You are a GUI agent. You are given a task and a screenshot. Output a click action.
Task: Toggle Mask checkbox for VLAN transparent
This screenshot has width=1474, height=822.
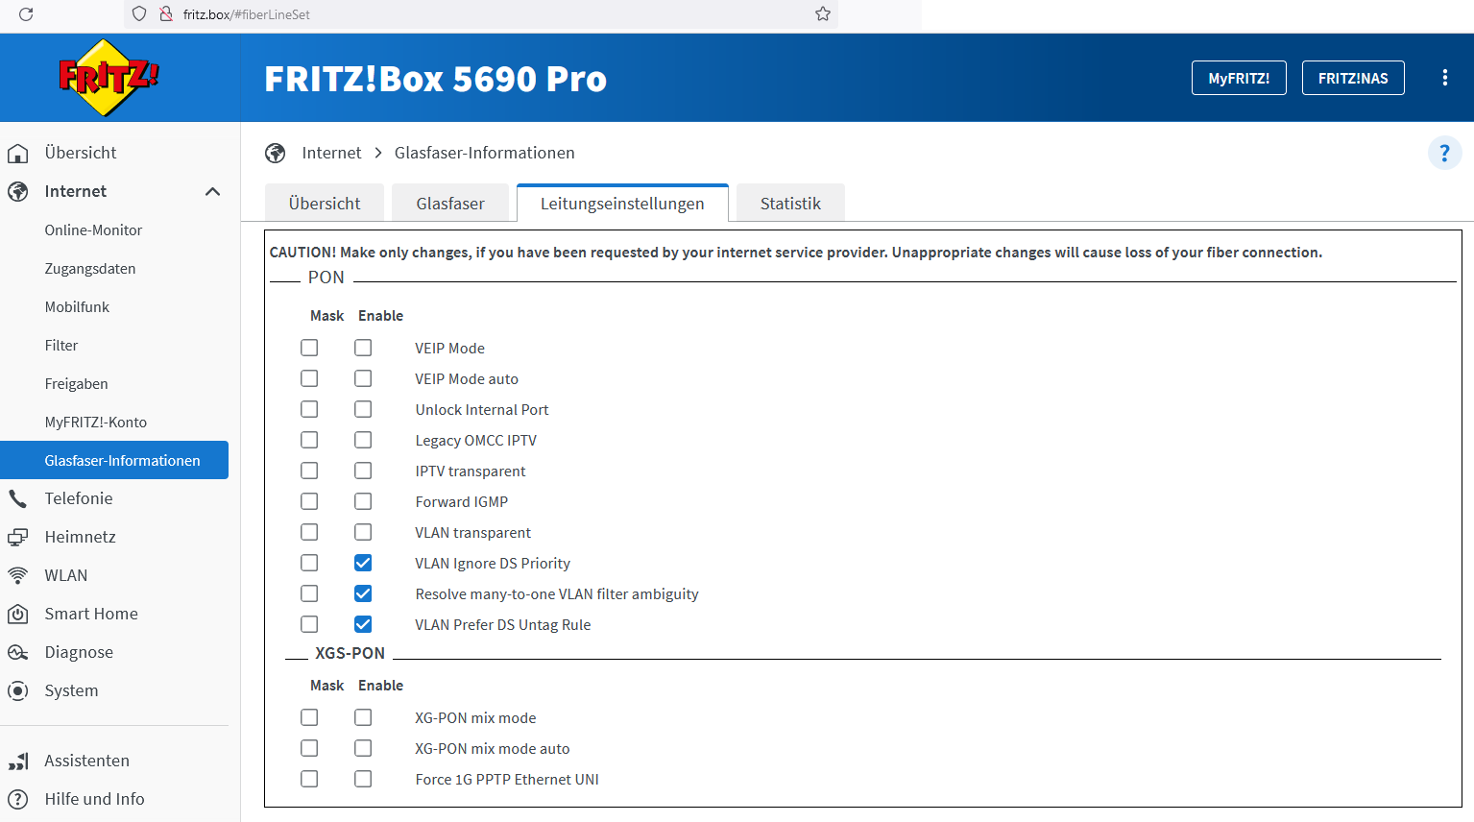309,532
